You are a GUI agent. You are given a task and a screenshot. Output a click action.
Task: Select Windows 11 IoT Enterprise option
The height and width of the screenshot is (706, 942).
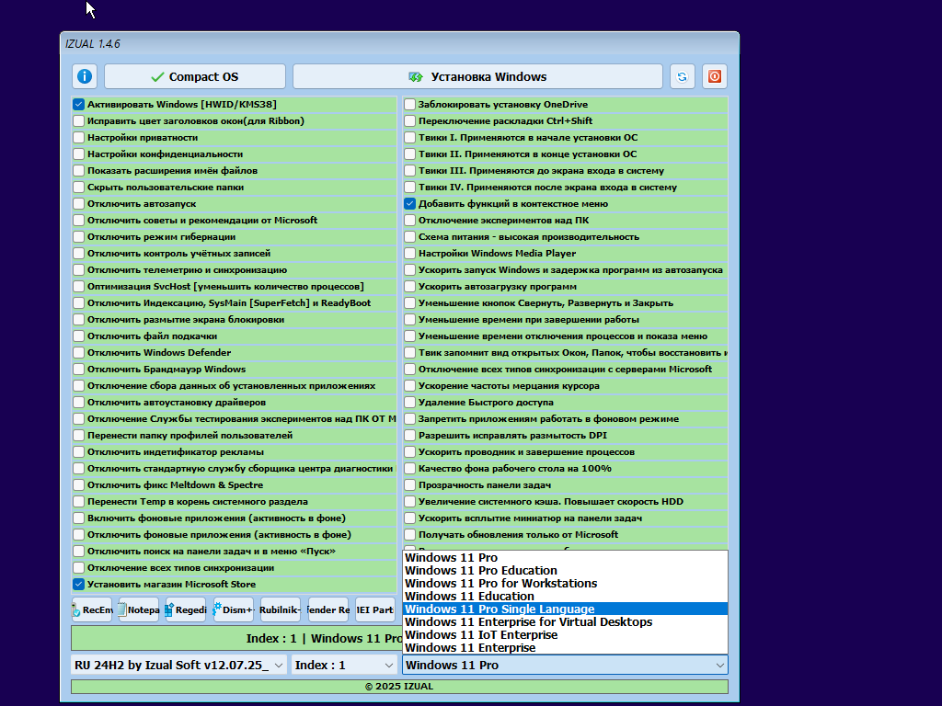(x=565, y=635)
